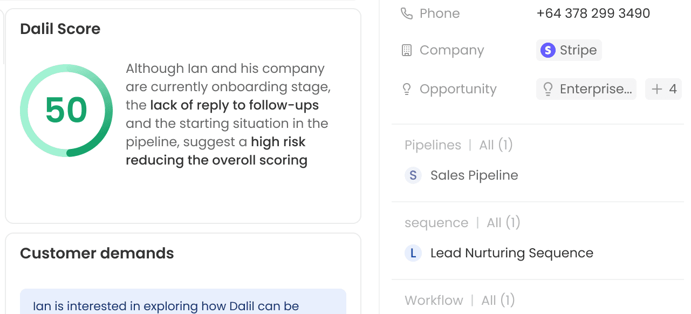This screenshot has width=691, height=314.
Task: Reveal 4 more opportunities via the +4 button
Action: point(663,88)
